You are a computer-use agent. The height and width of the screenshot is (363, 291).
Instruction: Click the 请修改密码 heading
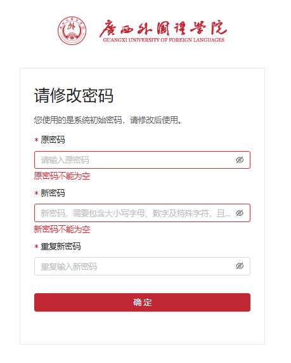click(x=74, y=95)
